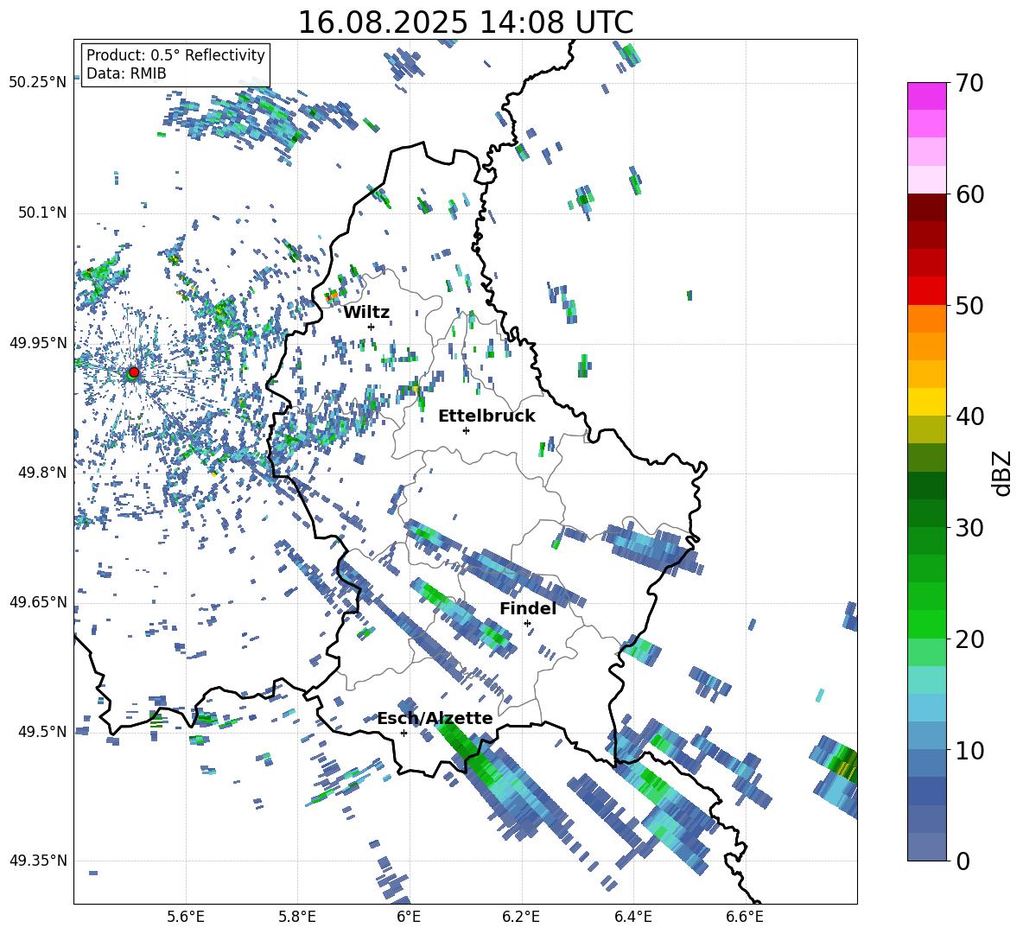
Task: Click the 50.1°N latitude label
Action: coord(42,213)
